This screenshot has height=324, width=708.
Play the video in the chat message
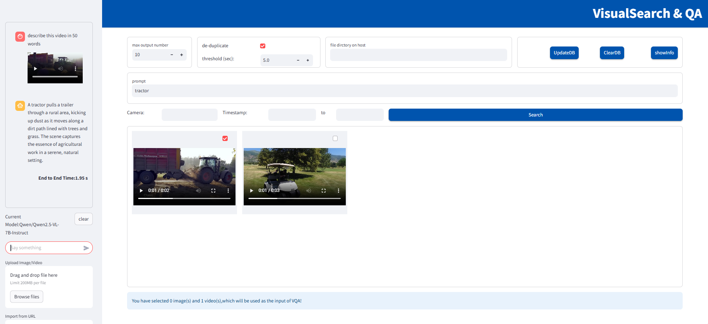pyautogui.click(x=36, y=69)
